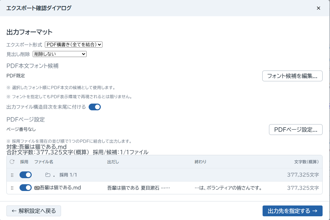
Task: Toggle 採用 switch for root folder row
Action: coord(26,175)
